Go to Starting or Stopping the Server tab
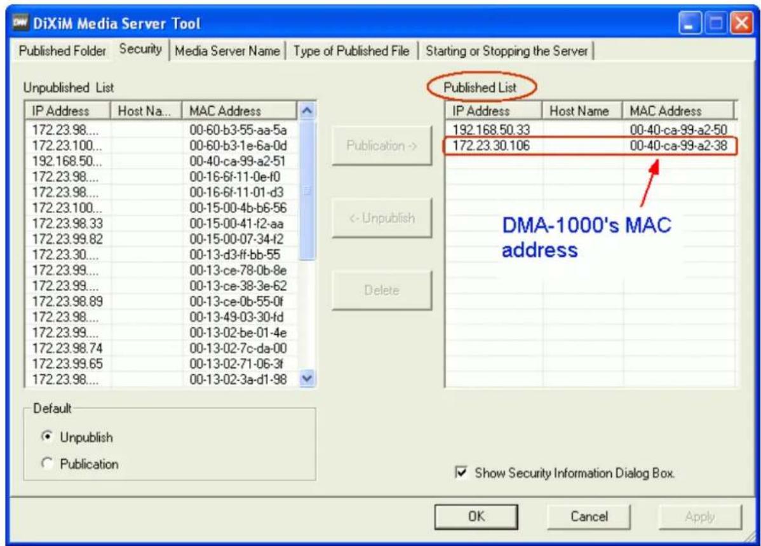This screenshot has width=761, height=546. click(x=507, y=50)
